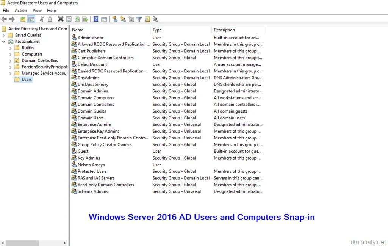Image resolution: width=388 pixels, height=246 pixels.
Task: Select Saved Queries in tree
Action: (x=28, y=35)
